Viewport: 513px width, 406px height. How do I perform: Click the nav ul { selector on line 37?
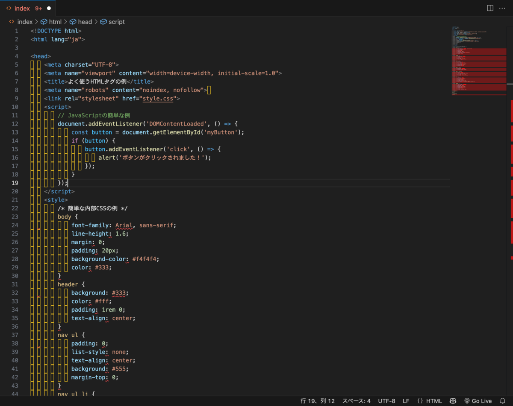71,335
